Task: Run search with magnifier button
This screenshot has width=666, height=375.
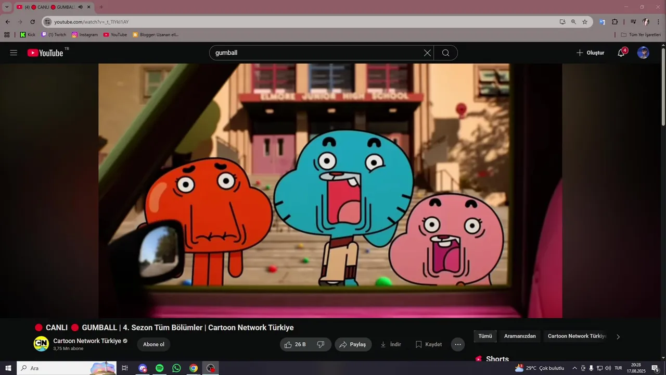Action: point(446,53)
